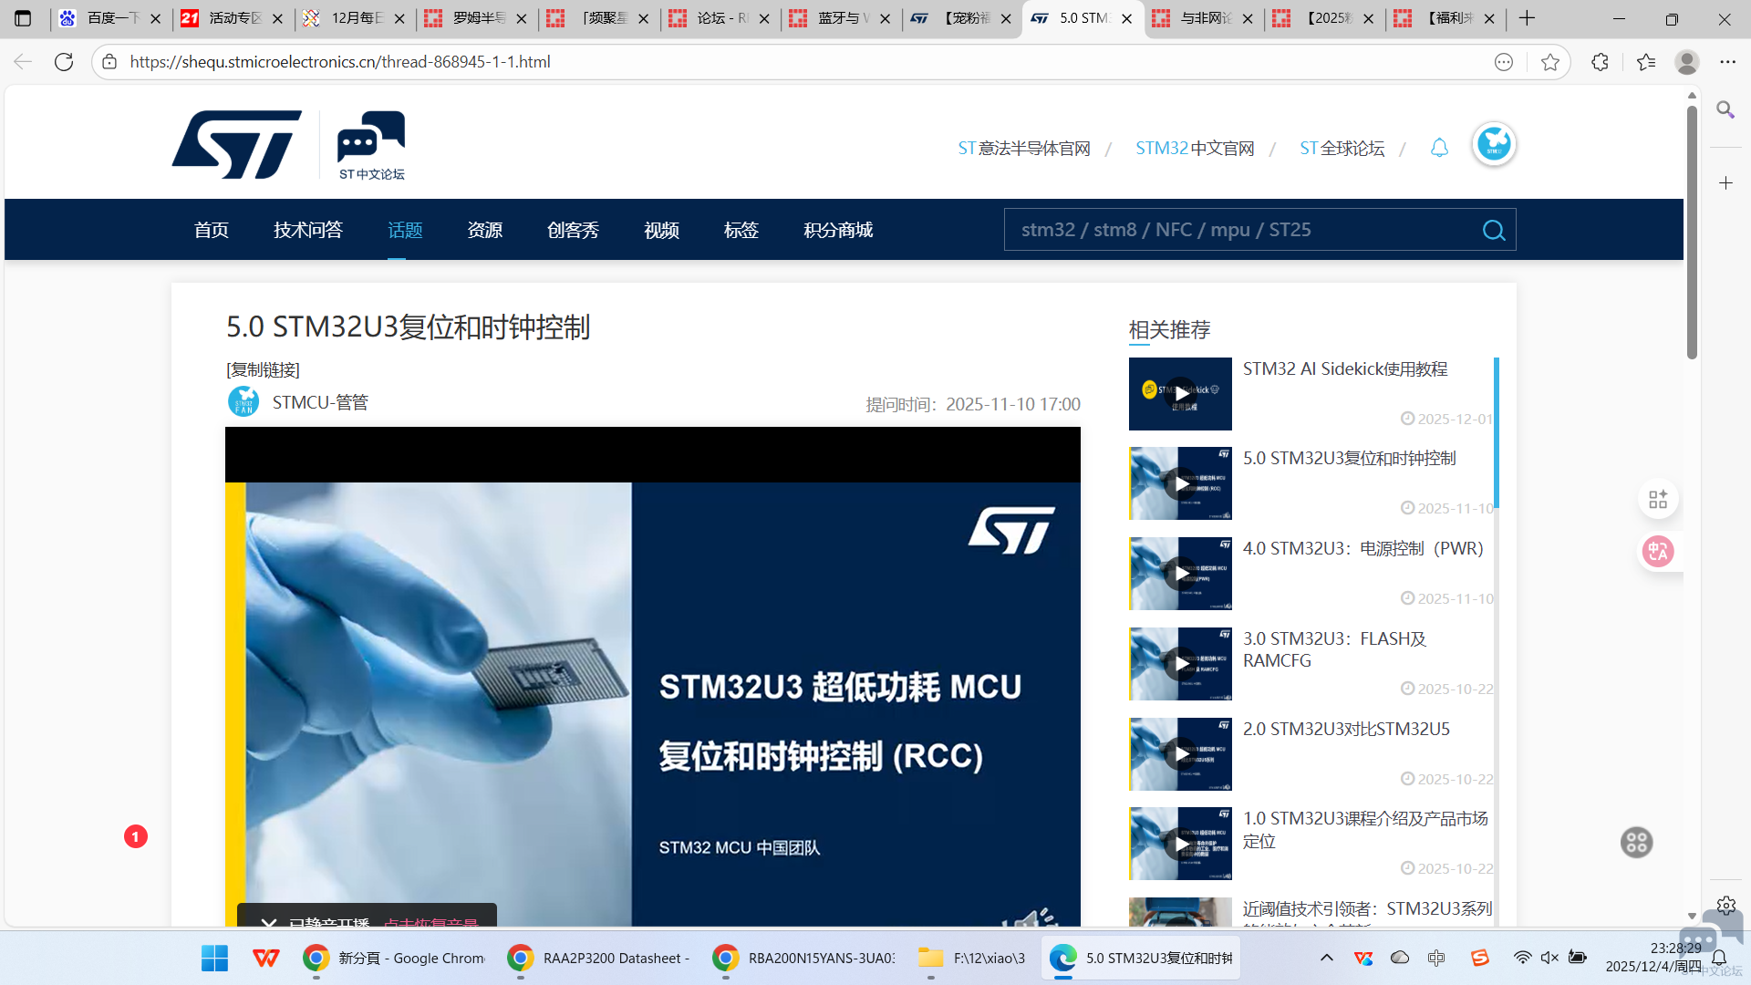Open STM32 AI Sidekick使用教程 recommendation
This screenshot has height=985, width=1751.
1345,369
